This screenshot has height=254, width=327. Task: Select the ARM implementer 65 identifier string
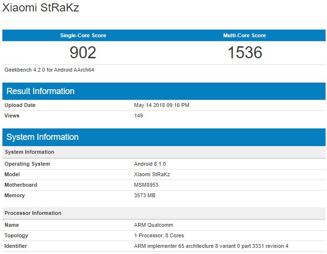[211, 246]
